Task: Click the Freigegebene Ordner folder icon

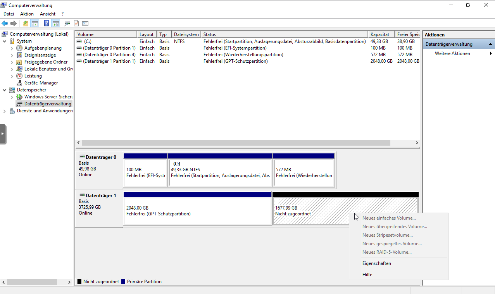Action: tap(19, 62)
